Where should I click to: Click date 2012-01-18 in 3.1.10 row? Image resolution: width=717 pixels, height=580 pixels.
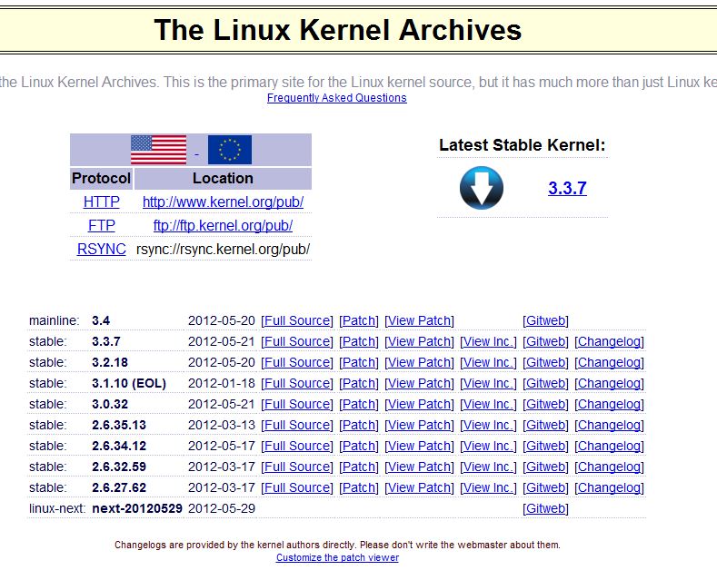point(222,383)
